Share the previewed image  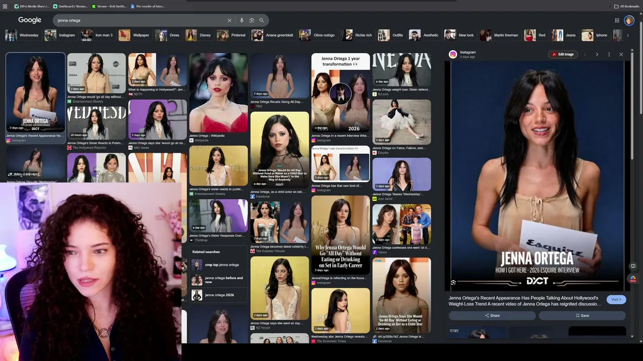click(492, 315)
